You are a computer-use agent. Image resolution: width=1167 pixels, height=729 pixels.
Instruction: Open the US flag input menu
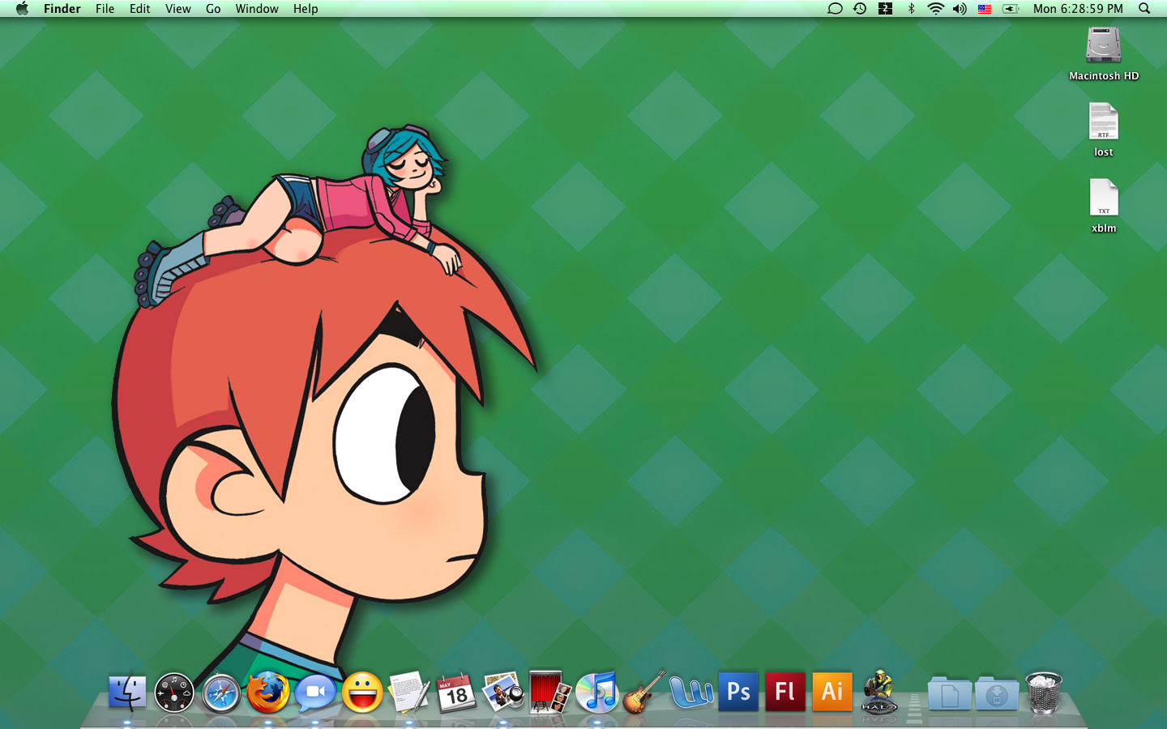coord(985,9)
